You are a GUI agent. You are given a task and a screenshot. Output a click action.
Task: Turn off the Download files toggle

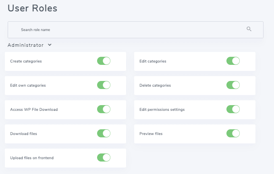coord(104,133)
